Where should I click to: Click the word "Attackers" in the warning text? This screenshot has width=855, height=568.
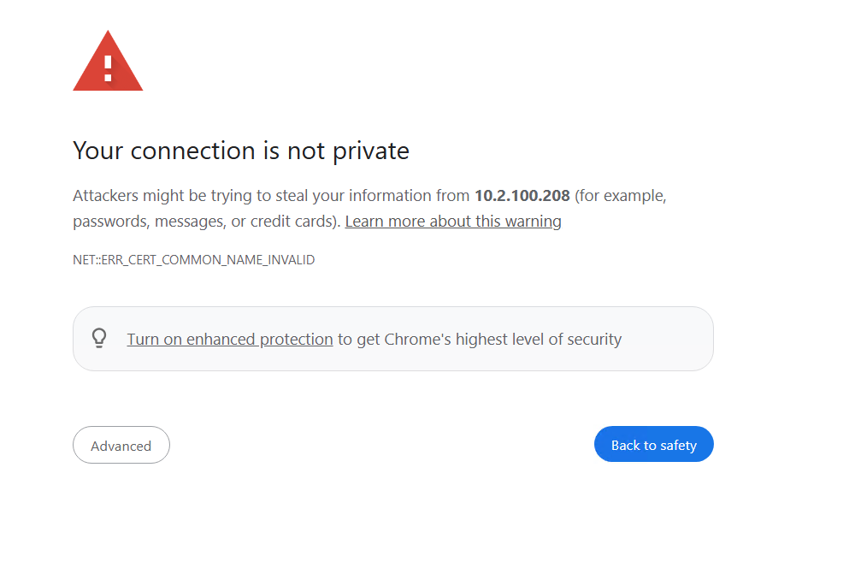click(105, 196)
